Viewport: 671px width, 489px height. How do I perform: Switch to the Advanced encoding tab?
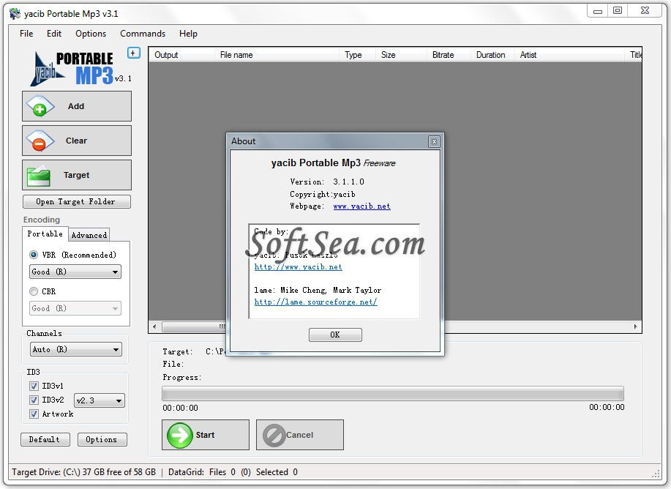89,235
